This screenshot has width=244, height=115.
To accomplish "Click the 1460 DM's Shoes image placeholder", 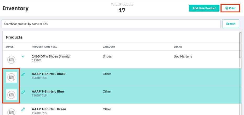I will [11, 60].
